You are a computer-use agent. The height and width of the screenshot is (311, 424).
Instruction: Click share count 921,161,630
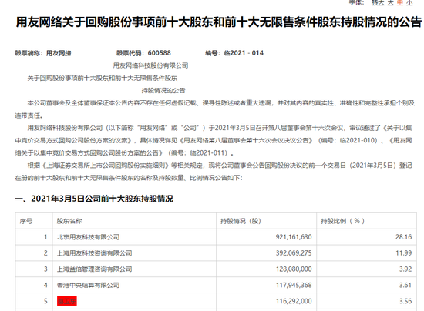click(294, 237)
